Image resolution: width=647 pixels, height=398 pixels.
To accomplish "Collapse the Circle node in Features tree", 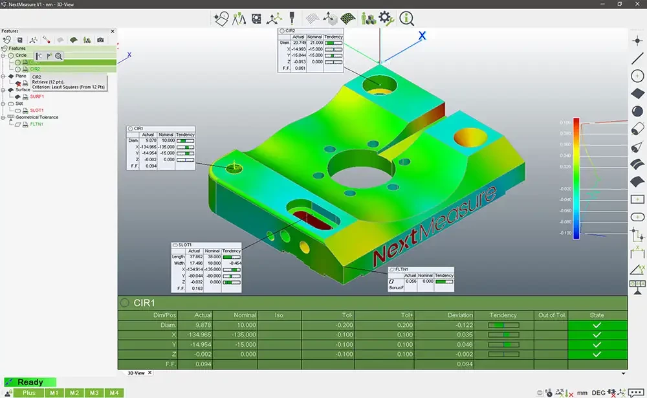I will coord(3,55).
